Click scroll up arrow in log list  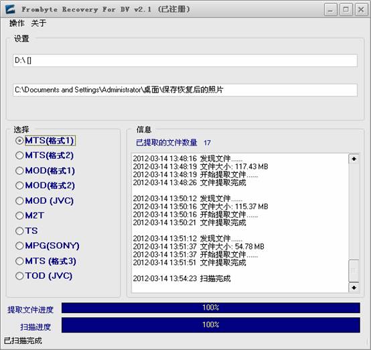pyautogui.click(x=354, y=159)
